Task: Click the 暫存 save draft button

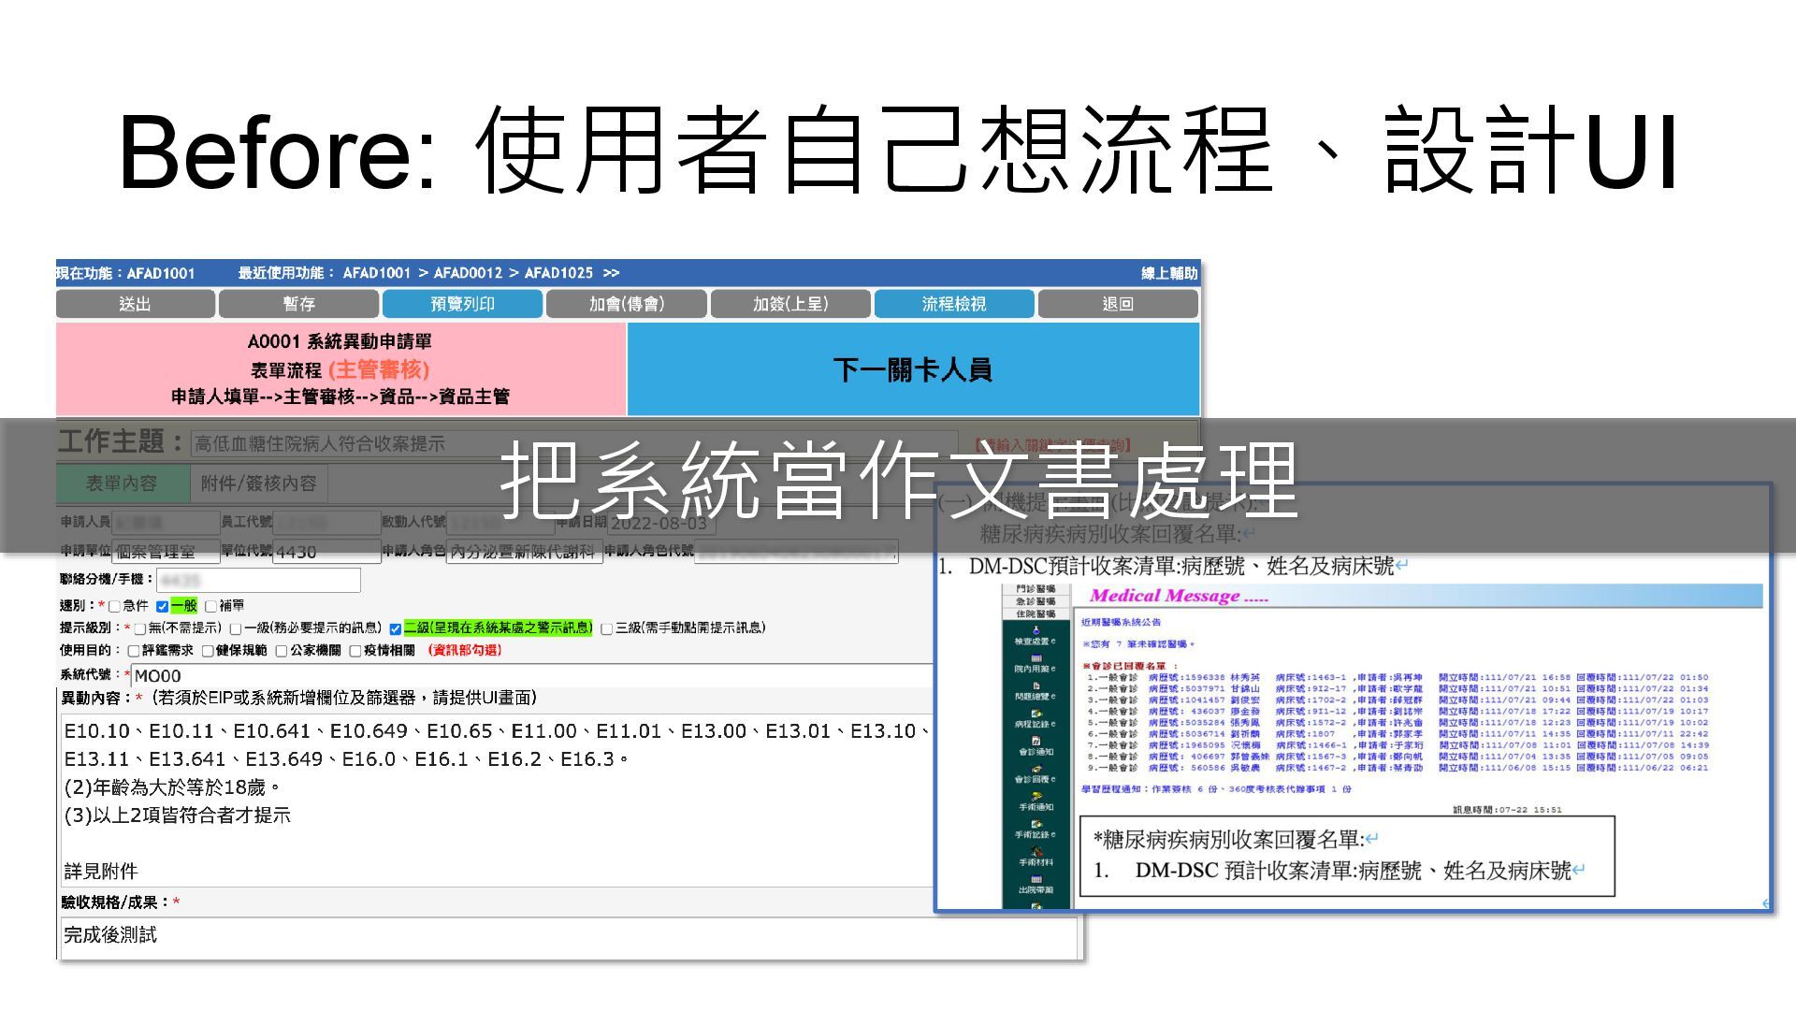Action: tap(298, 304)
